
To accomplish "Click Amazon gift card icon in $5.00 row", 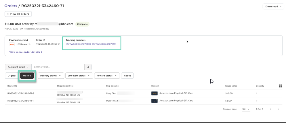I will (154, 101).
